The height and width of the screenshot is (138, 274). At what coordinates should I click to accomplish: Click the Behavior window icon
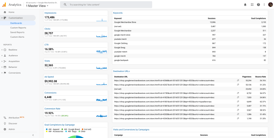(5, 67)
